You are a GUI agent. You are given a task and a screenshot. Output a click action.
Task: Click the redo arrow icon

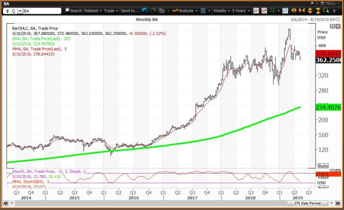pos(153,10)
